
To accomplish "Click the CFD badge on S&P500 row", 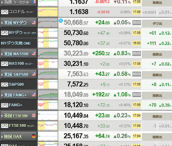I will pyautogui.click(x=5, y=85).
